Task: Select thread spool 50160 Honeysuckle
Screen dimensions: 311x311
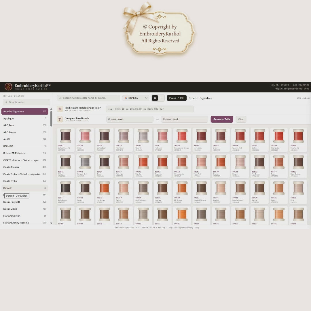Action: (182, 166)
